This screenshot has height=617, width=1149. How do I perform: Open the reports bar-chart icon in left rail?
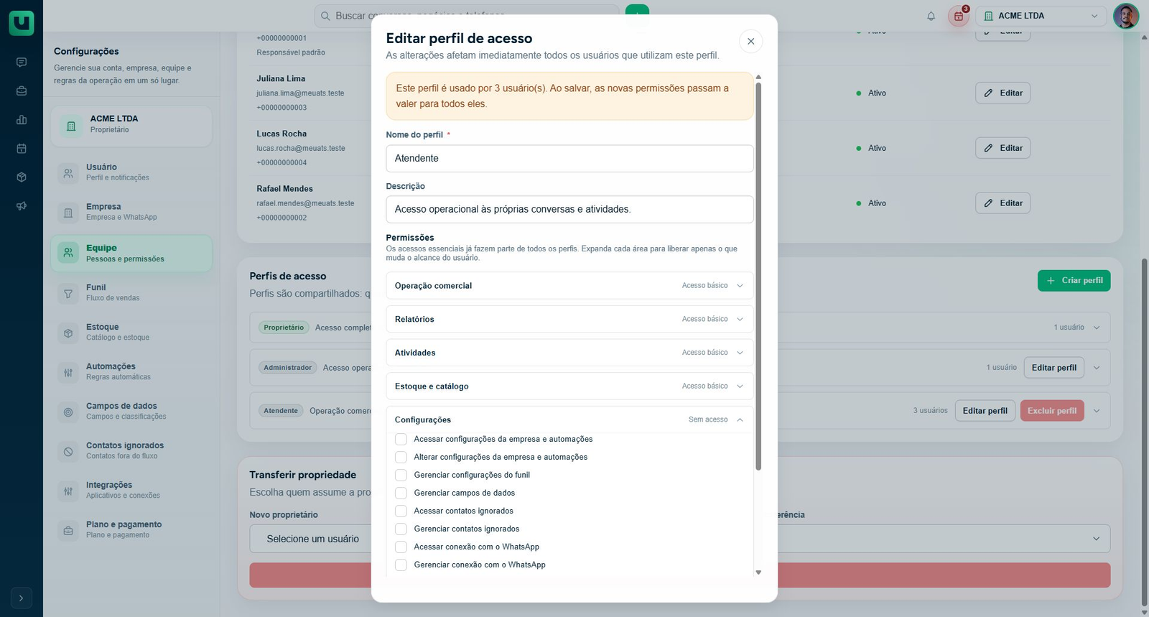point(22,120)
